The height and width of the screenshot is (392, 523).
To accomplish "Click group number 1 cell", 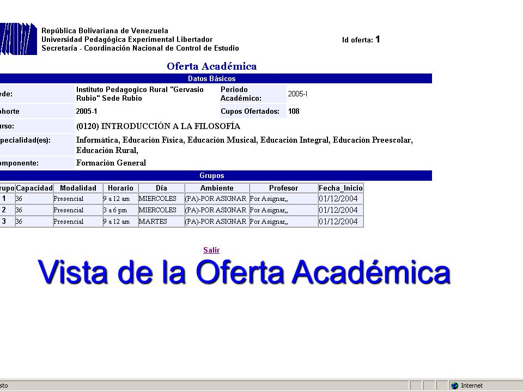I will pos(4,198).
